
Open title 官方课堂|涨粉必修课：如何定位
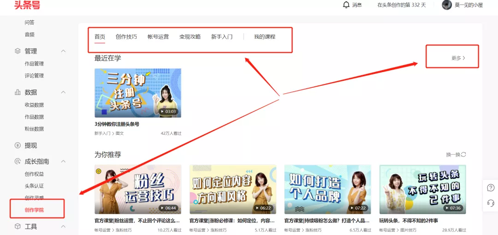pos(232,220)
